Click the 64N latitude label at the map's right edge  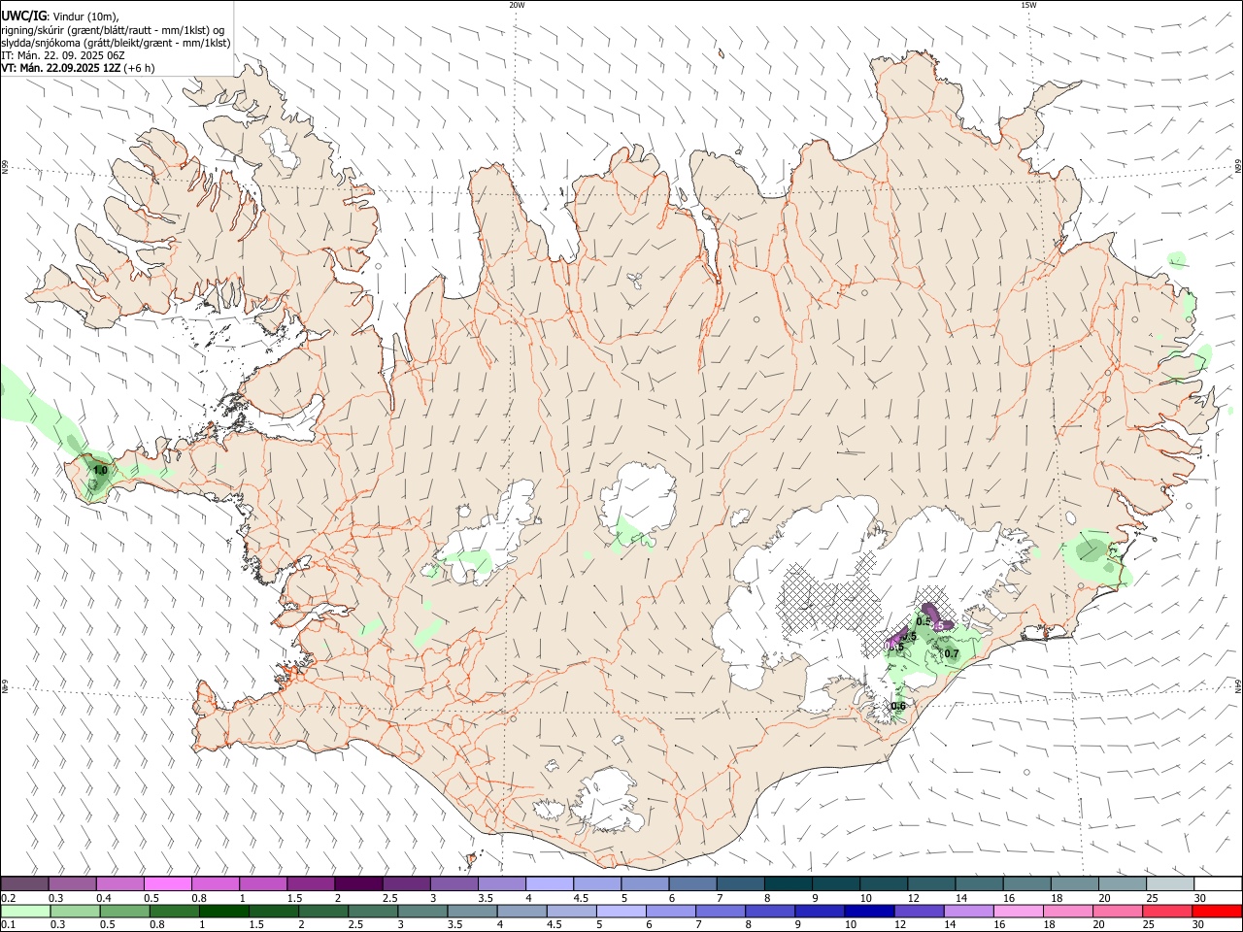(1238, 686)
